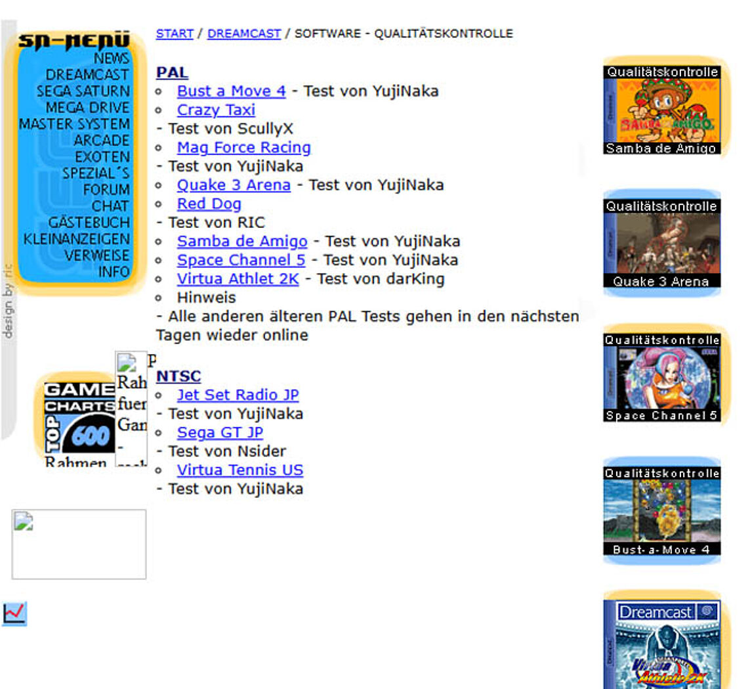Go to the FORUM page
Viewport: 748px width, 689px height.
[106, 190]
